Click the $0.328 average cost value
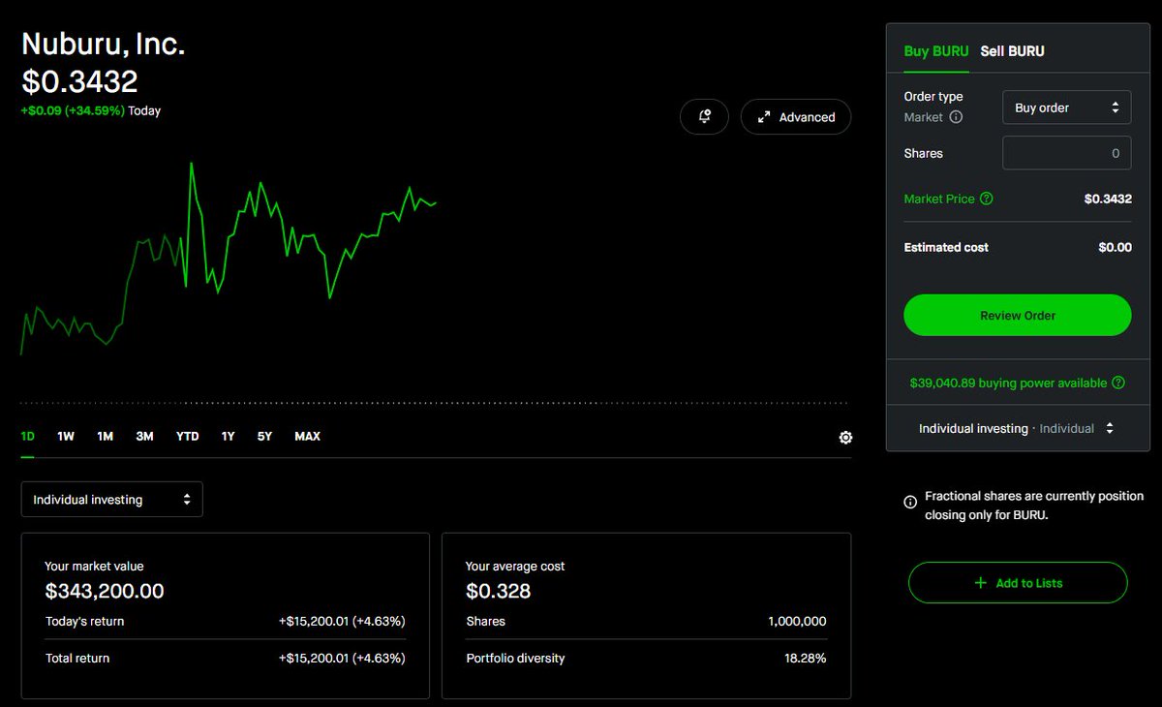This screenshot has width=1162, height=707. (x=498, y=591)
